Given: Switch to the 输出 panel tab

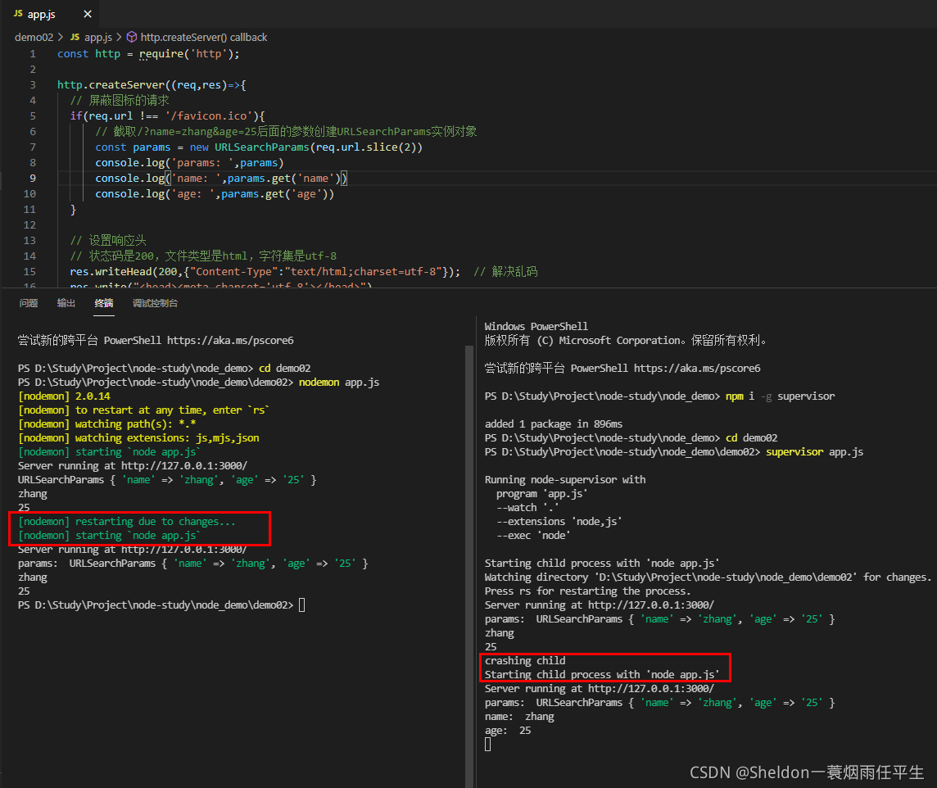Looking at the screenshot, I should (x=66, y=302).
